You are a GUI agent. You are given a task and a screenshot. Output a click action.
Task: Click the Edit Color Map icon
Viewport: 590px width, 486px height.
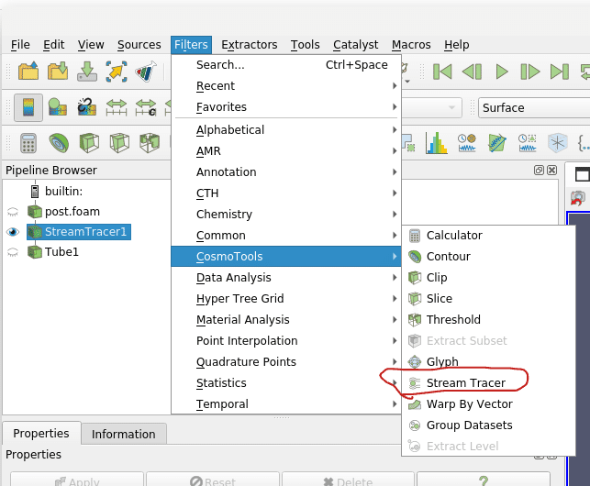[x=58, y=107]
